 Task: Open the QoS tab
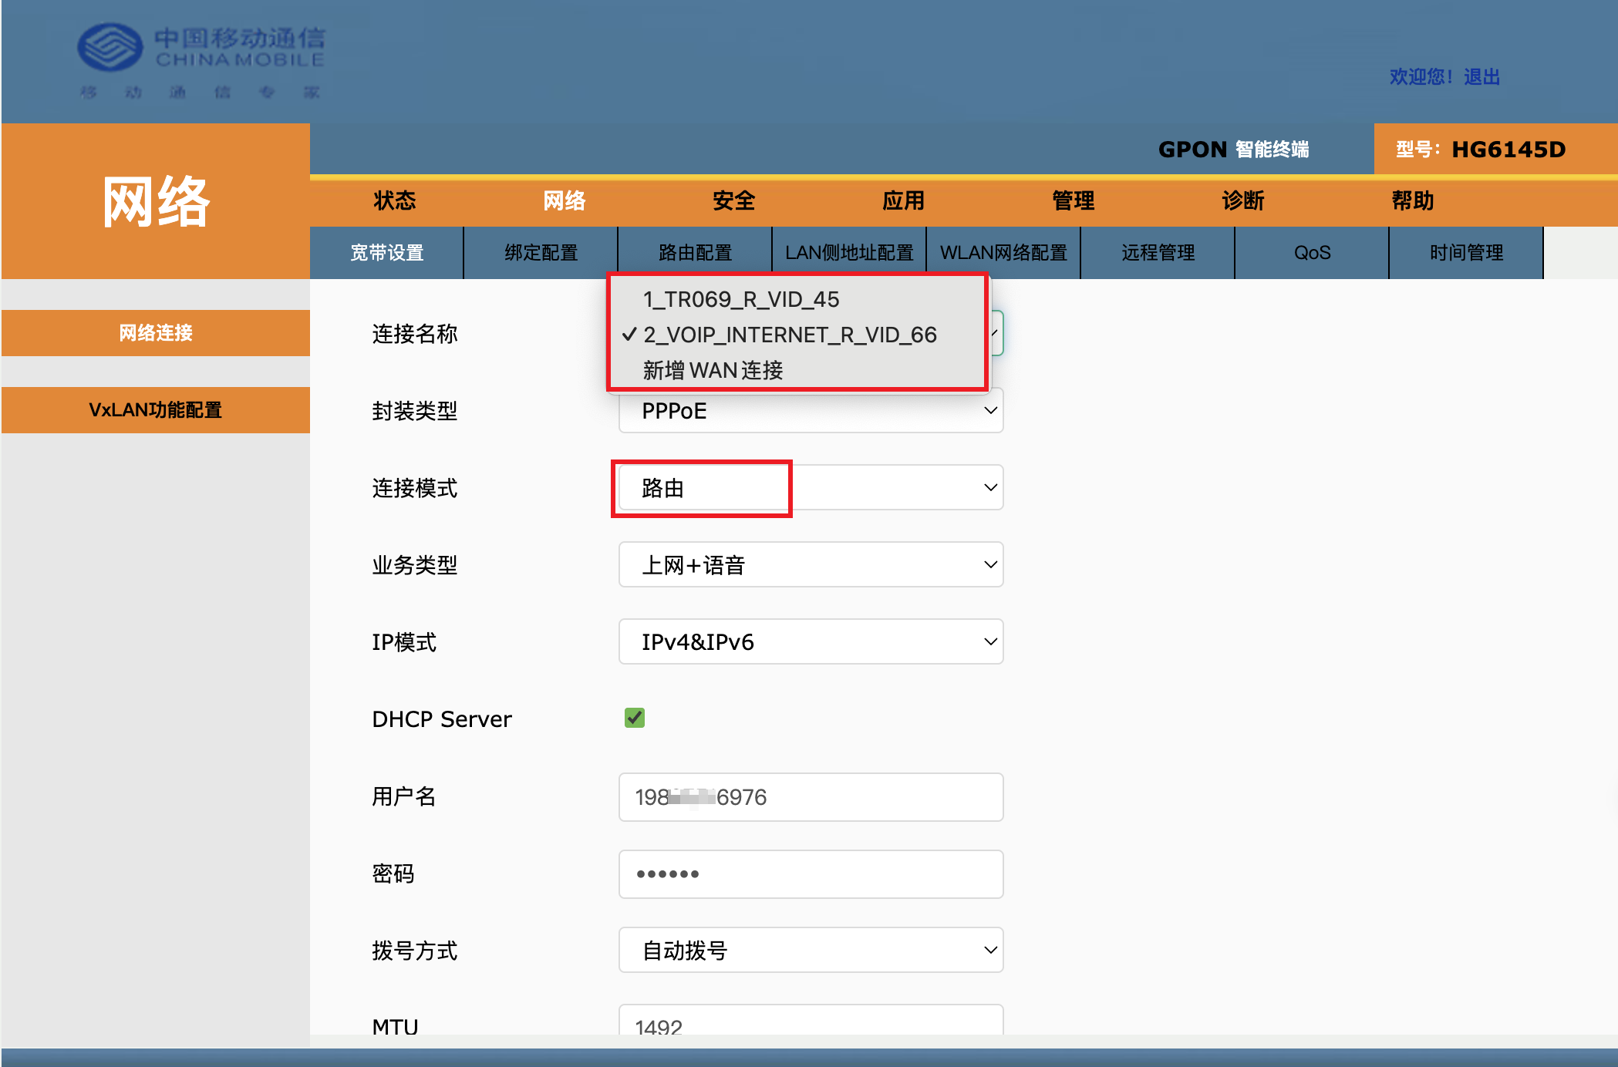(x=1312, y=253)
